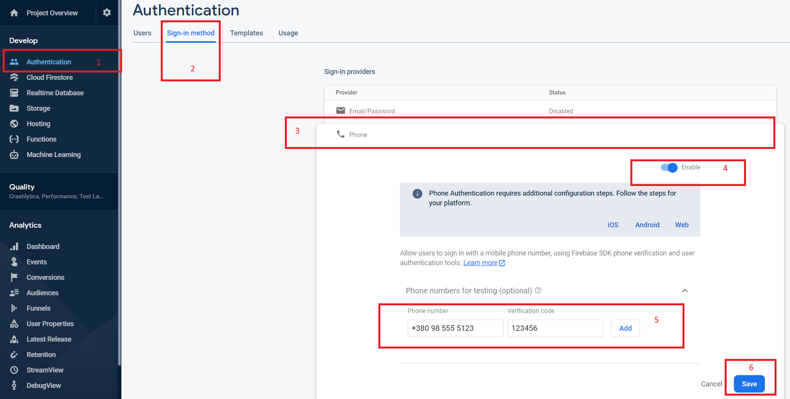790x399 pixels.
Task: Collapse the Phone numbers for testing section
Action: click(x=685, y=290)
